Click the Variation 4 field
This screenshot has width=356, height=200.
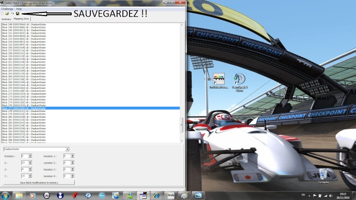coord(67,176)
